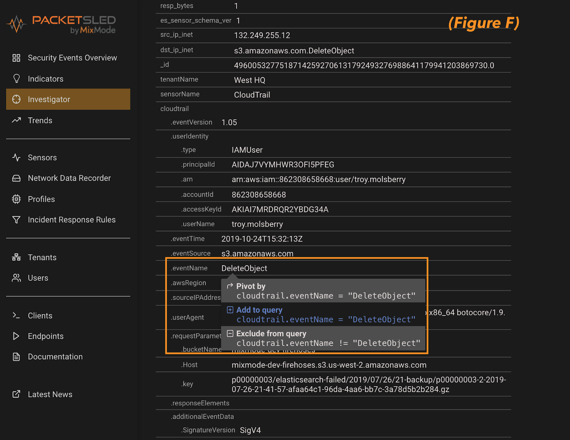Screen dimensions: 570x440
Task: Click the DeleteObject eventName value
Action: [244, 268]
